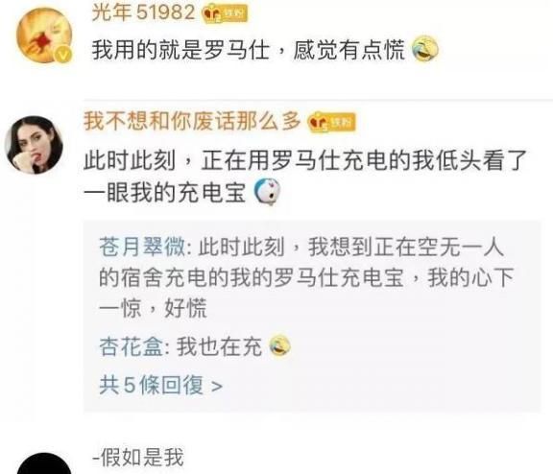Select comment text 我用的就是罗马仕
This screenshot has height=474, width=553.
click(x=180, y=49)
